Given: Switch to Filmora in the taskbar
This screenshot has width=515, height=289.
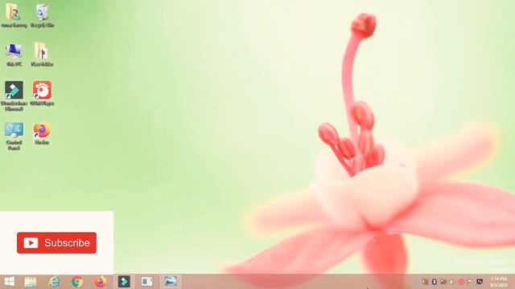Looking at the screenshot, I should click(x=124, y=282).
